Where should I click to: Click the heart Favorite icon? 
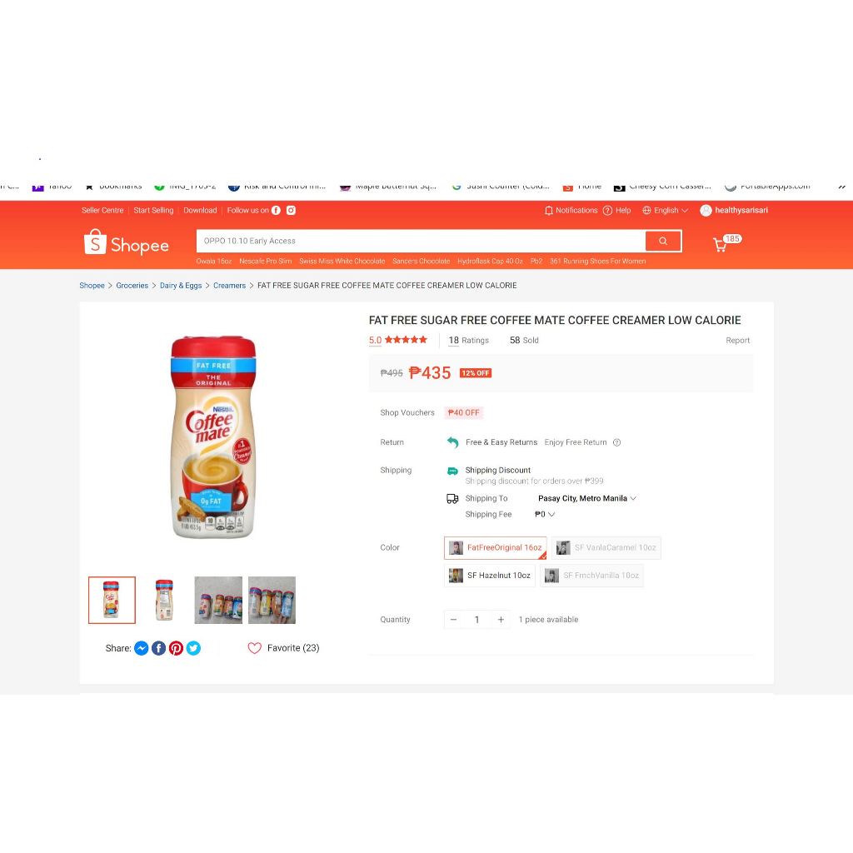tap(255, 648)
